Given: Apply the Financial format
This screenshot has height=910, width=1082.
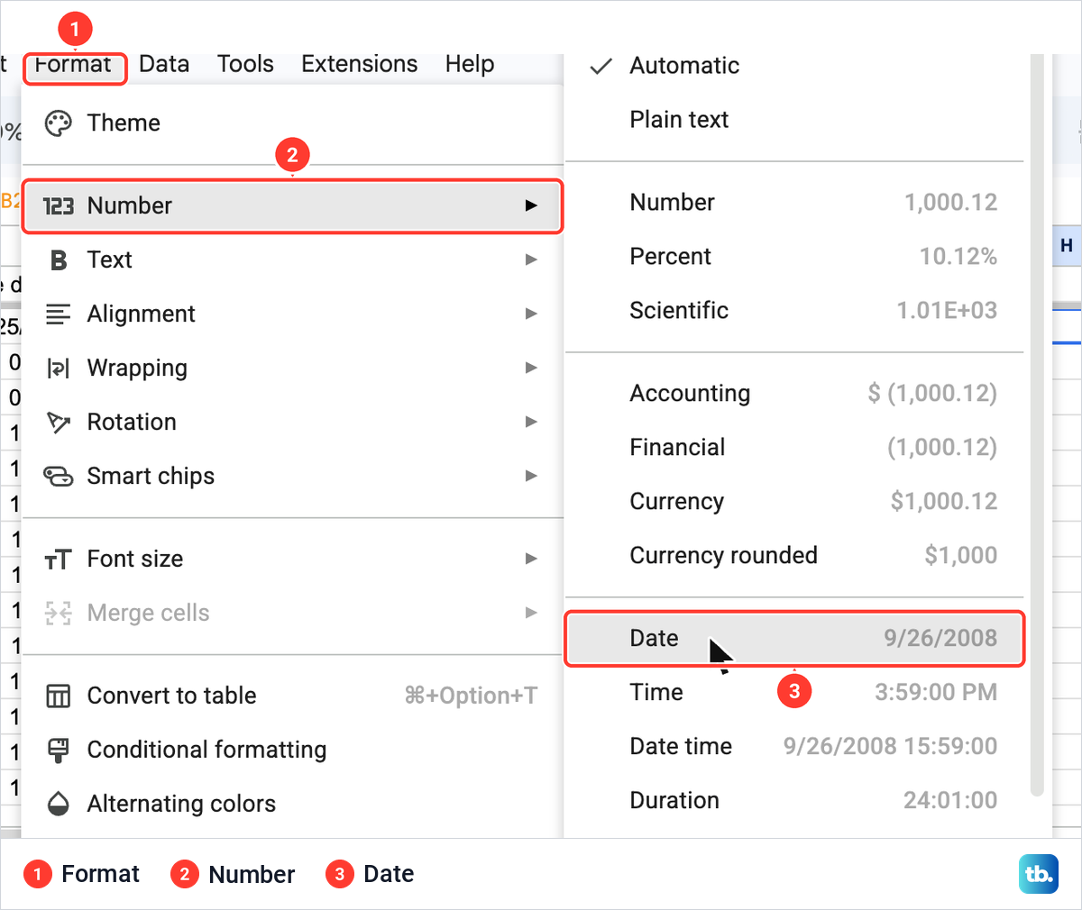Looking at the screenshot, I should 794,448.
